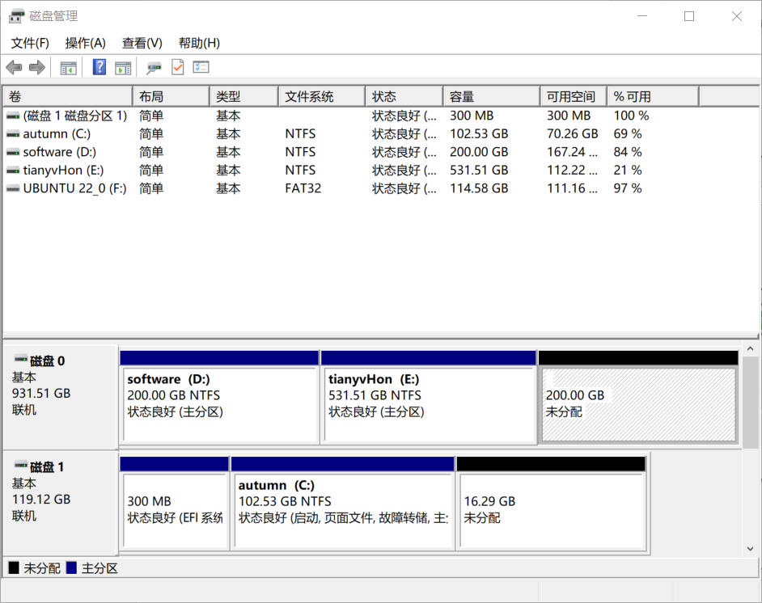Screen dimensions: 762x603
Task: Open the 文件(F) menu
Action: tap(30, 43)
